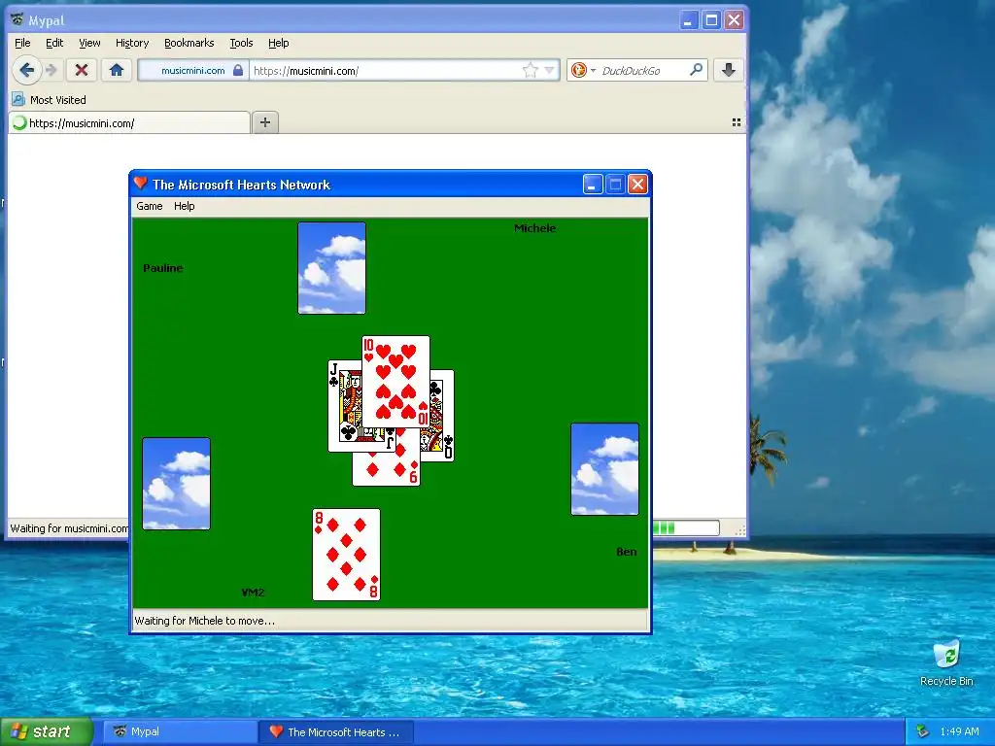This screenshot has width=995, height=746.
Task: Click 'Waiting for Michele to move' status
Action: 205,621
